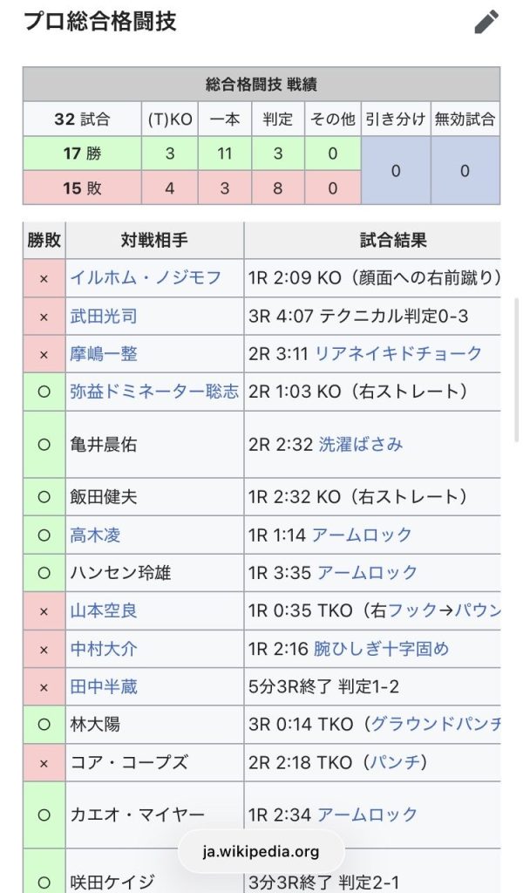Open the 高木凌 link
Screen dimensions: 523x893
click(95, 535)
